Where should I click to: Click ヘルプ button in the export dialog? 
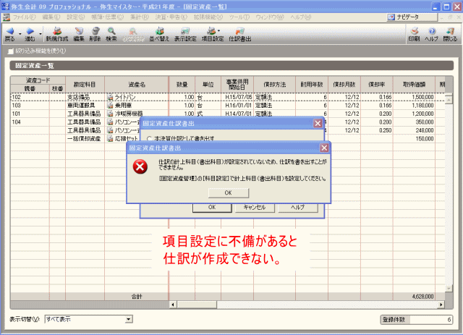tap(298, 208)
